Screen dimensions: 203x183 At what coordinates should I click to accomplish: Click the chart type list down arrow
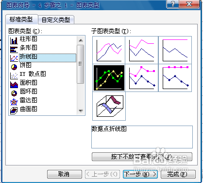[81, 111]
